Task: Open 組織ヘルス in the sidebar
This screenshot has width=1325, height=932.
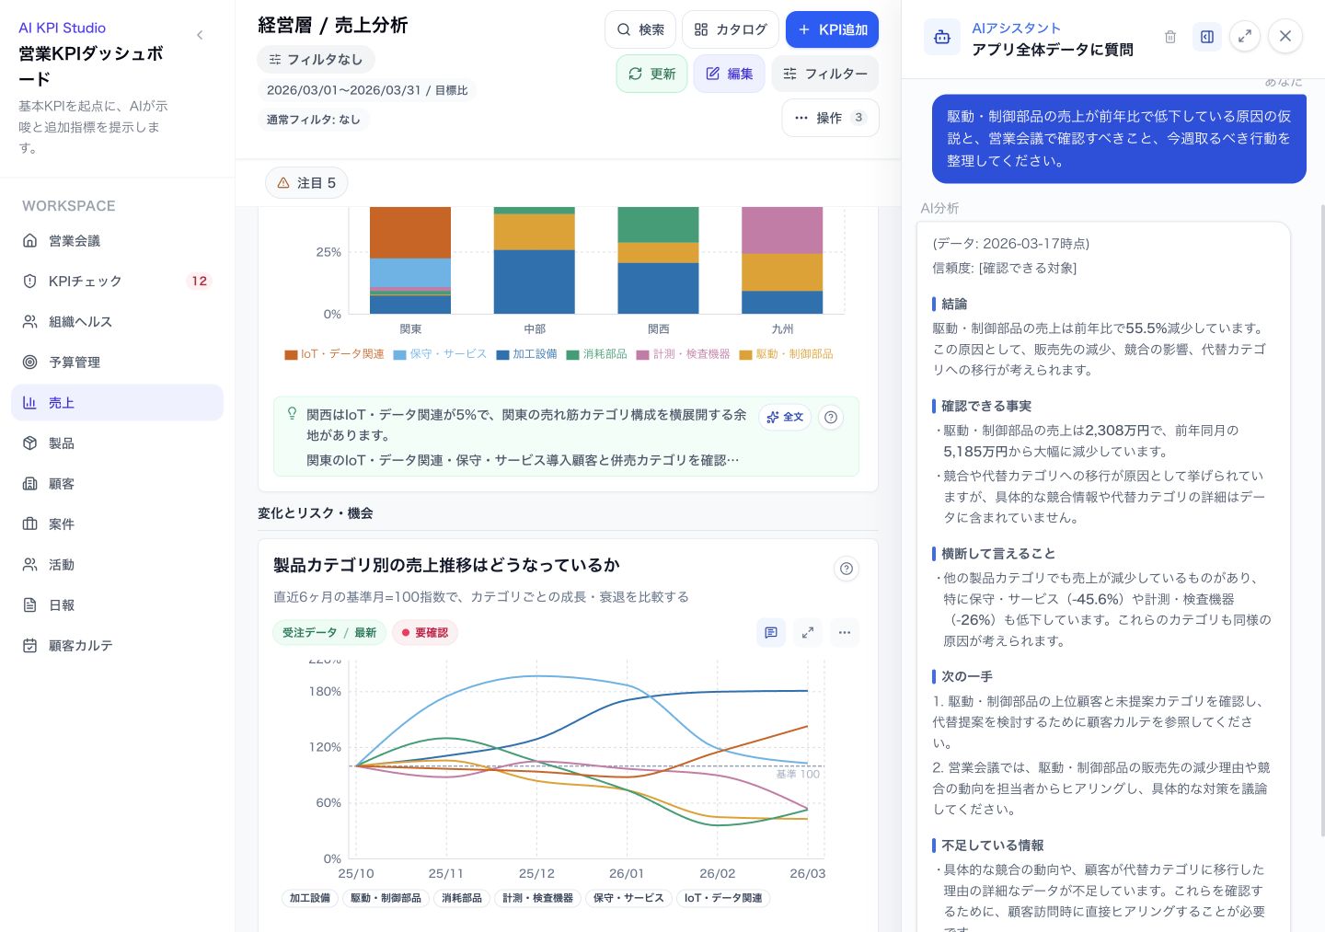Action: point(117,322)
